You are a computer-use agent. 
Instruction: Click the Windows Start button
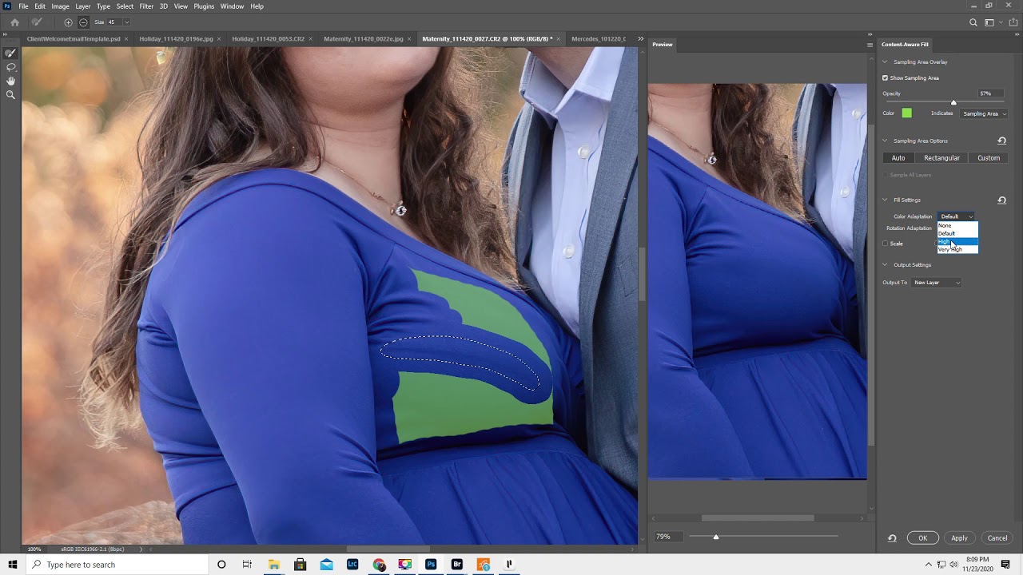[x=12, y=565]
